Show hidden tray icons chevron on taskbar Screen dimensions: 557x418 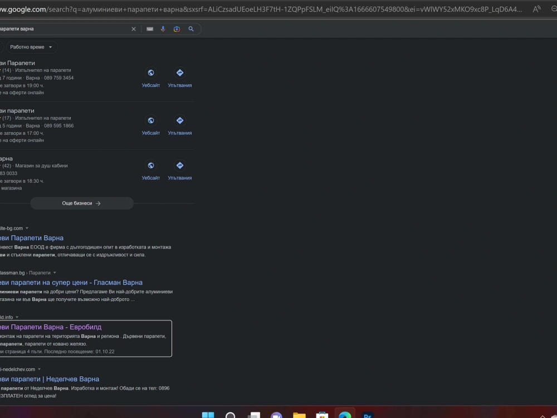[543, 416]
